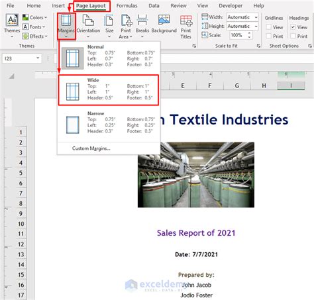This screenshot has width=314, height=300.
Task: Select column E header
Action: click(183, 85)
